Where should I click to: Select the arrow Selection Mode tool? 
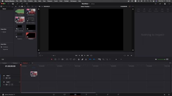pyautogui.click(x=52, y=59)
